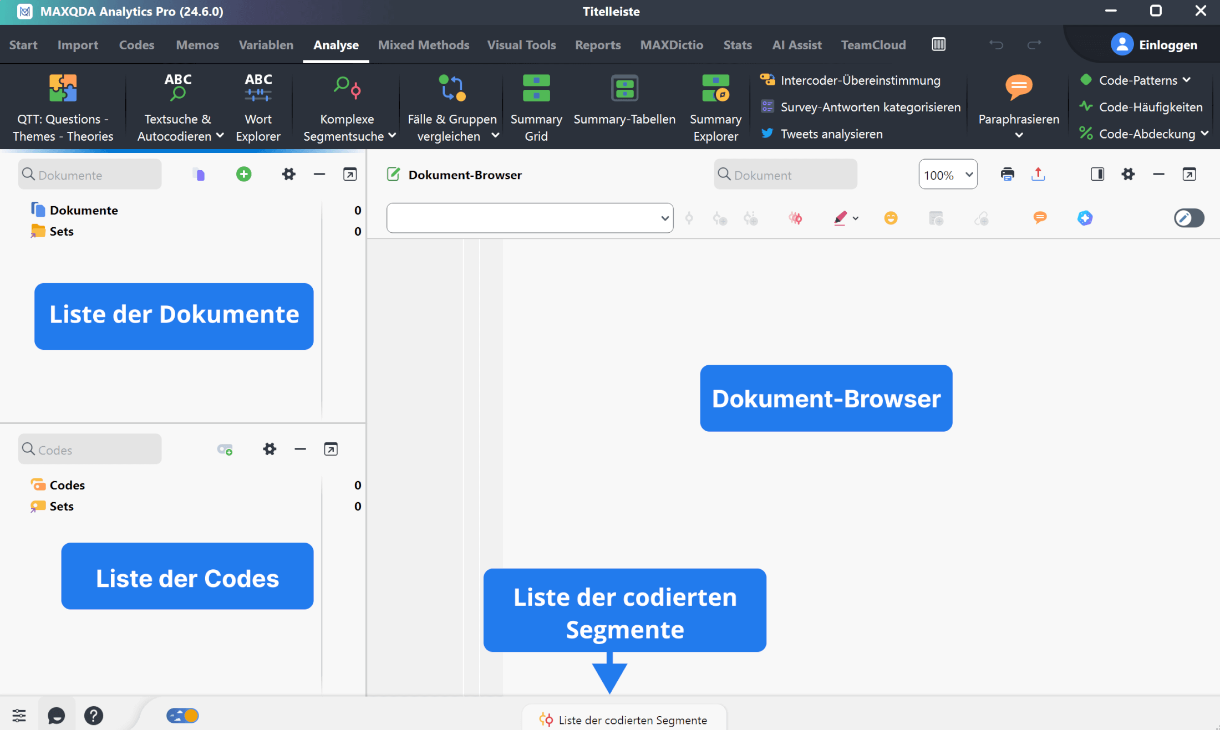
Task: Open the Stats tab
Action: [738, 45]
